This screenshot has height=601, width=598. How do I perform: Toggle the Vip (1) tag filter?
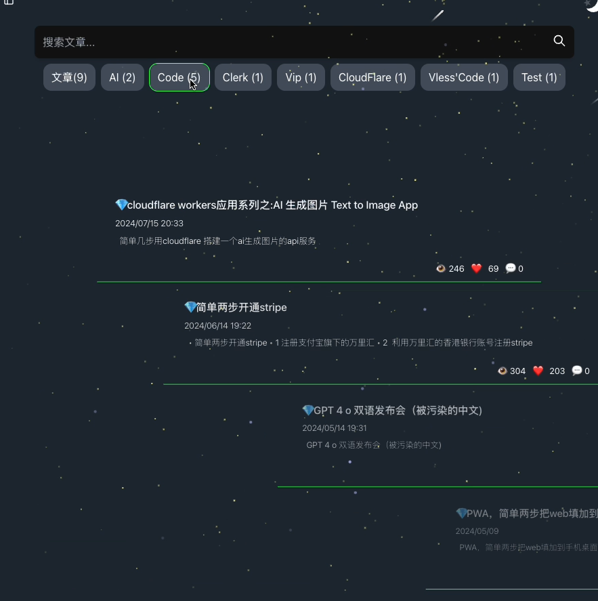pos(301,77)
